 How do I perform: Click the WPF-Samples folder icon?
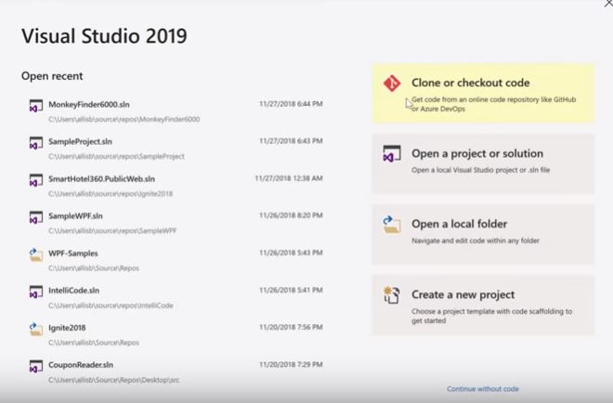click(x=36, y=254)
